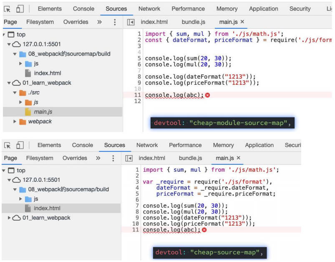The width and height of the screenshot is (335, 262).
Task: Click inspect element icon in bottom DevTools
Action: pyautogui.click(x=7, y=145)
